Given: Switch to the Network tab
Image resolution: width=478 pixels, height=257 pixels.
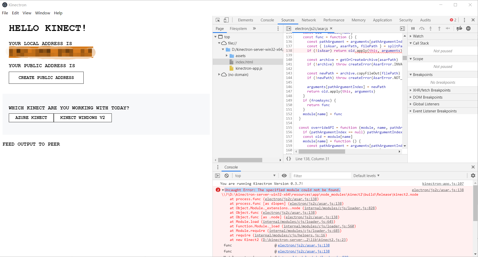Looking at the screenshot, I should pos(309,20).
